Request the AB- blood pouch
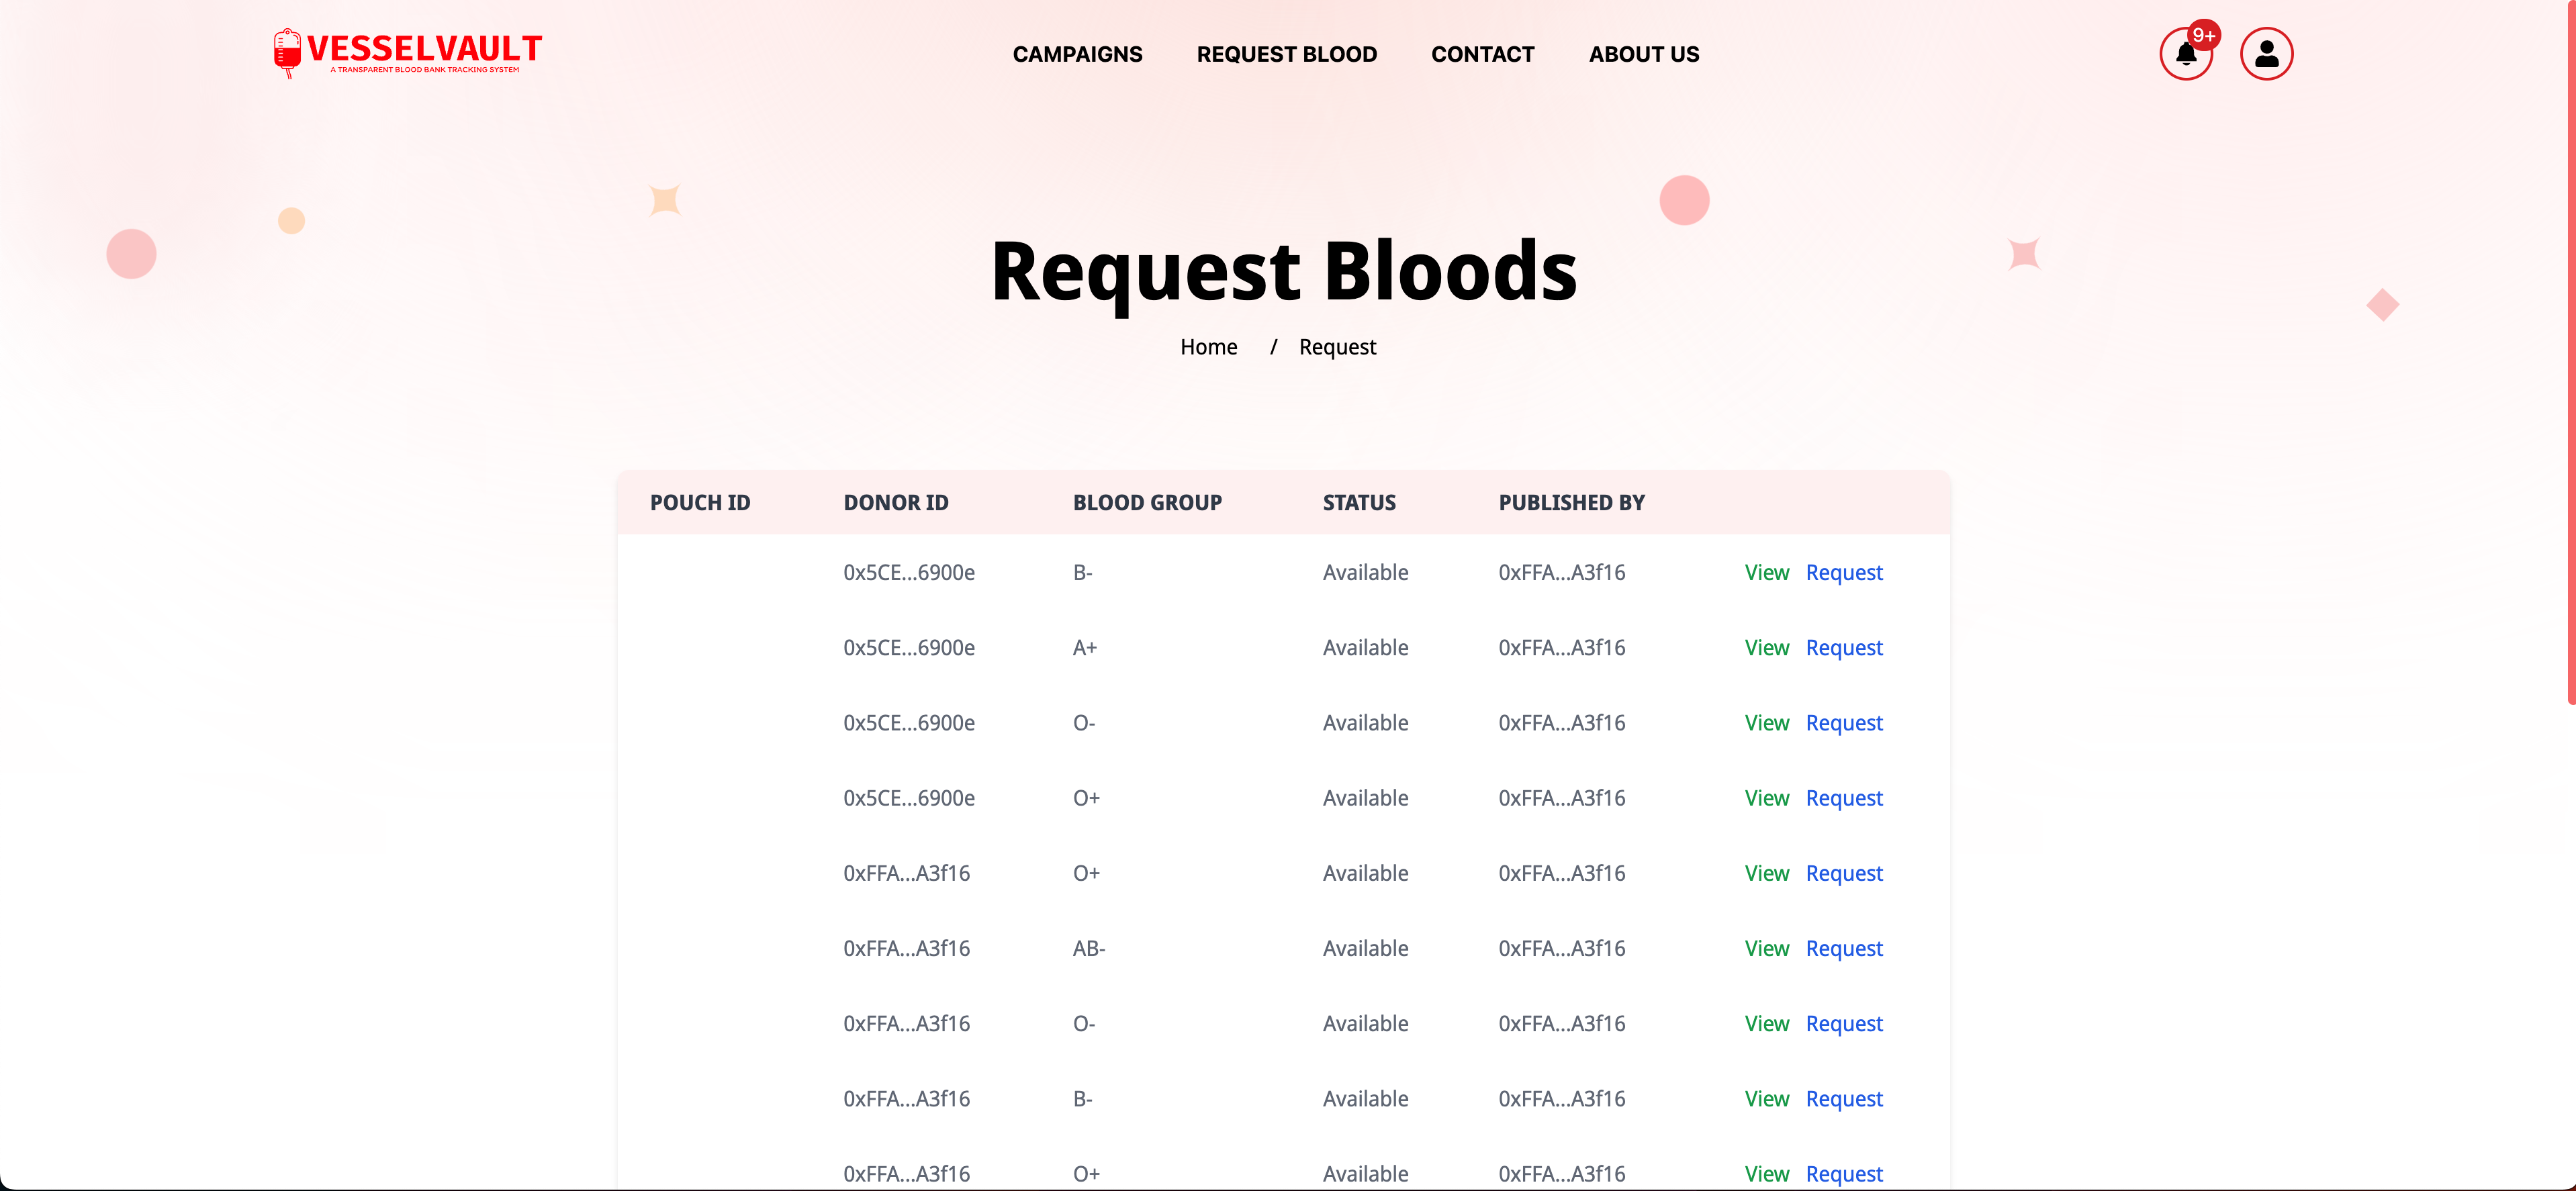The width and height of the screenshot is (2576, 1191). point(1843,948)
